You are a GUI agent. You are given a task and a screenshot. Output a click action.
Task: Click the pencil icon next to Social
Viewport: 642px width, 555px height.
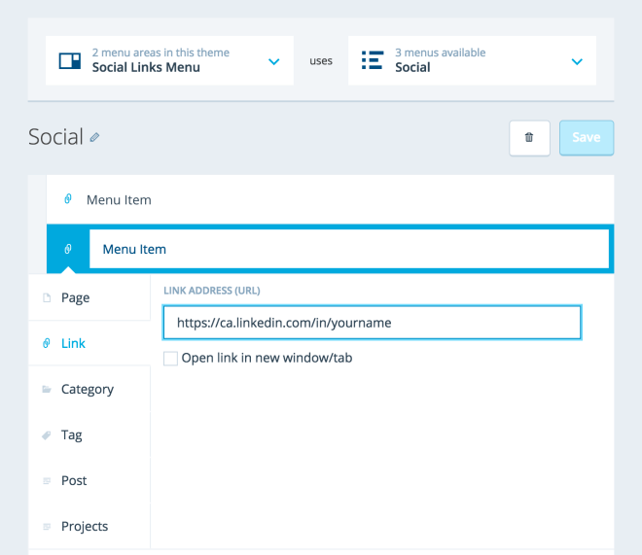point(94,138)
